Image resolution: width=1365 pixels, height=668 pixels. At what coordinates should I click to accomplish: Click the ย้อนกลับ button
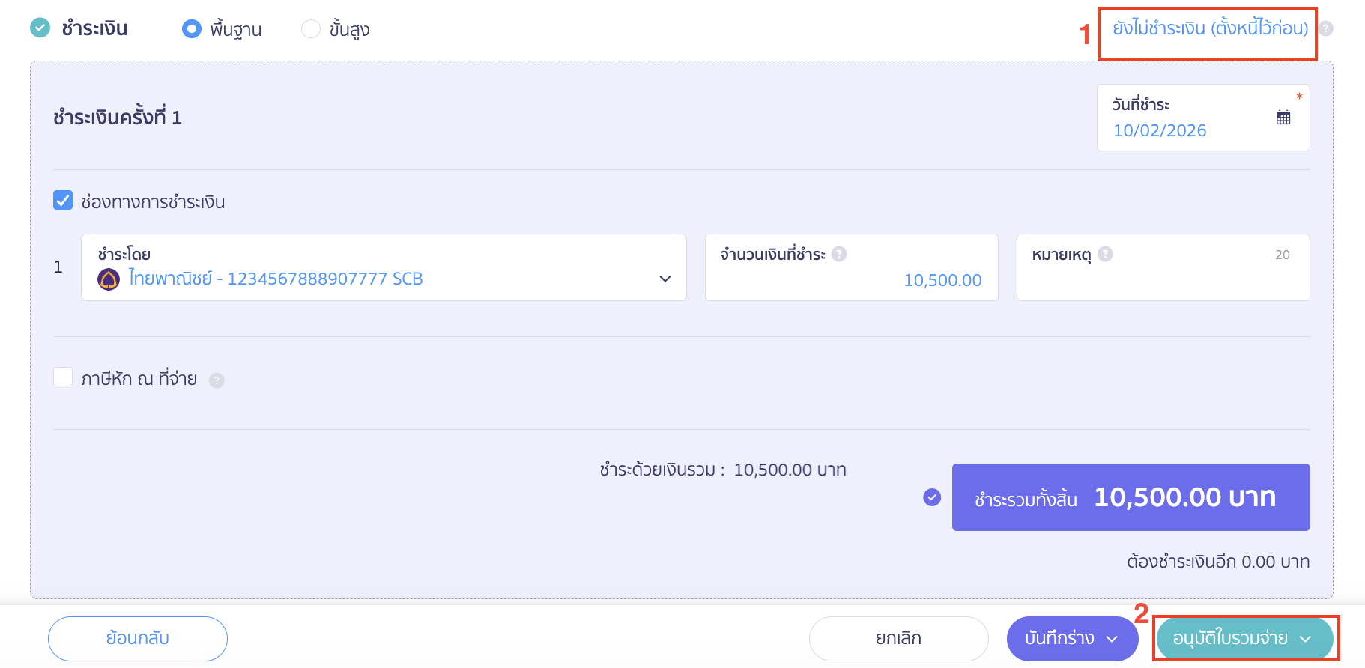(137, 638)
